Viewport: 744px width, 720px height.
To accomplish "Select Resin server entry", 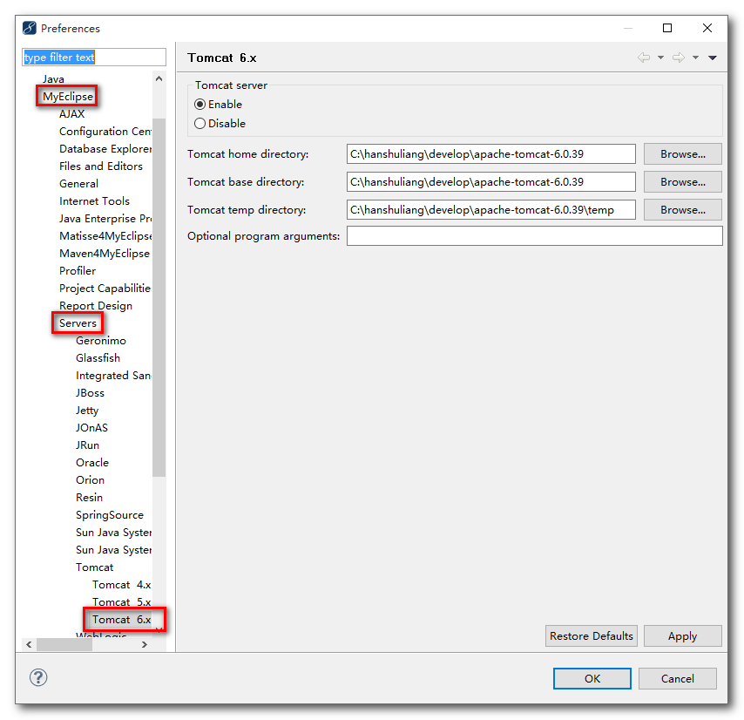I will click(x=89, y=498).
